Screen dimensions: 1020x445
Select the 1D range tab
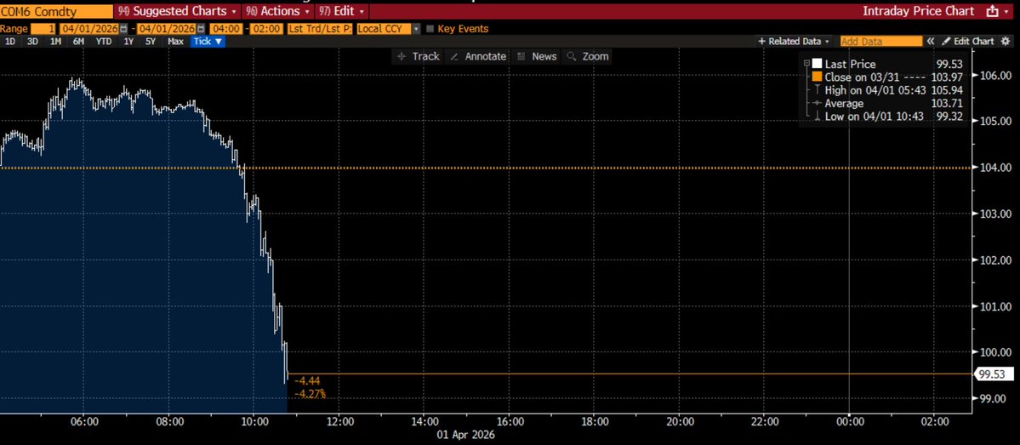tap(9, 41)
